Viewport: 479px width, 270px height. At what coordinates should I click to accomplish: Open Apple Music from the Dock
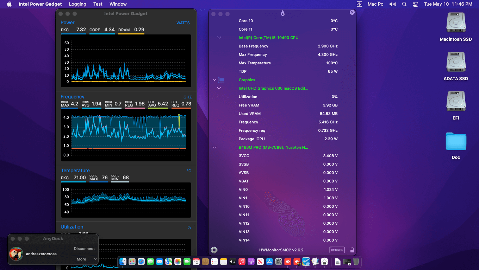coord(242,262)
